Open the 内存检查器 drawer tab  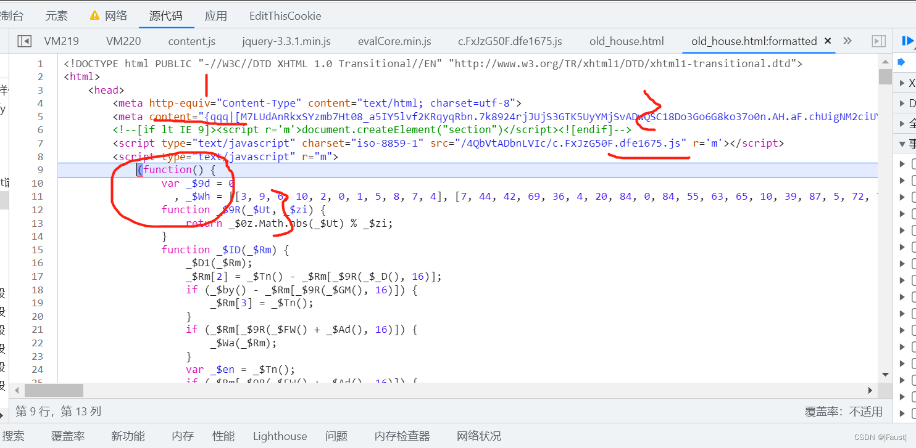[x=402, y=436]
